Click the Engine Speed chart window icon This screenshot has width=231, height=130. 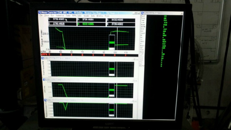[x=43, y=58]
